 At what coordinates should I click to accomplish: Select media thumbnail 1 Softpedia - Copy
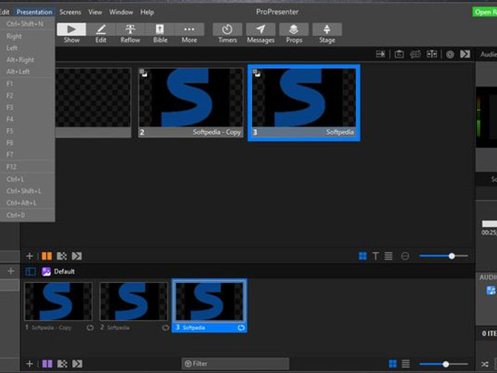tap(58, 307)
